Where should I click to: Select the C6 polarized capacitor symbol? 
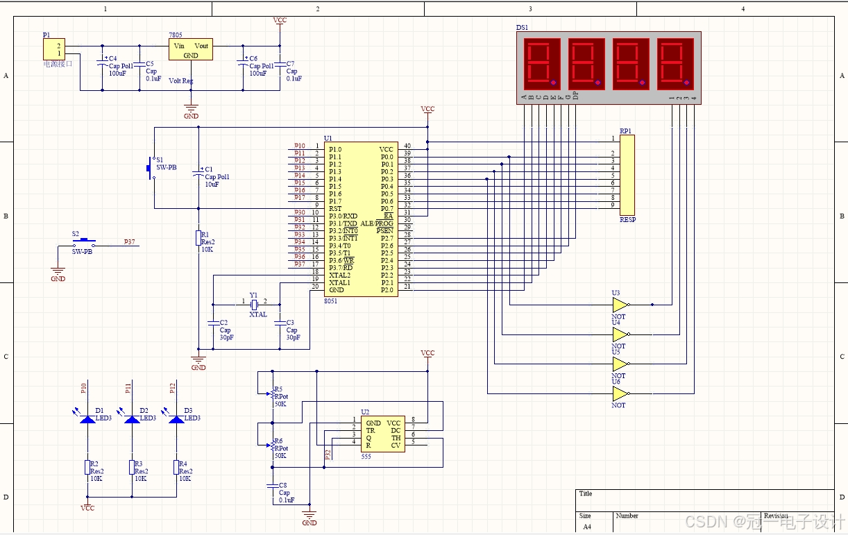point(244,64)
